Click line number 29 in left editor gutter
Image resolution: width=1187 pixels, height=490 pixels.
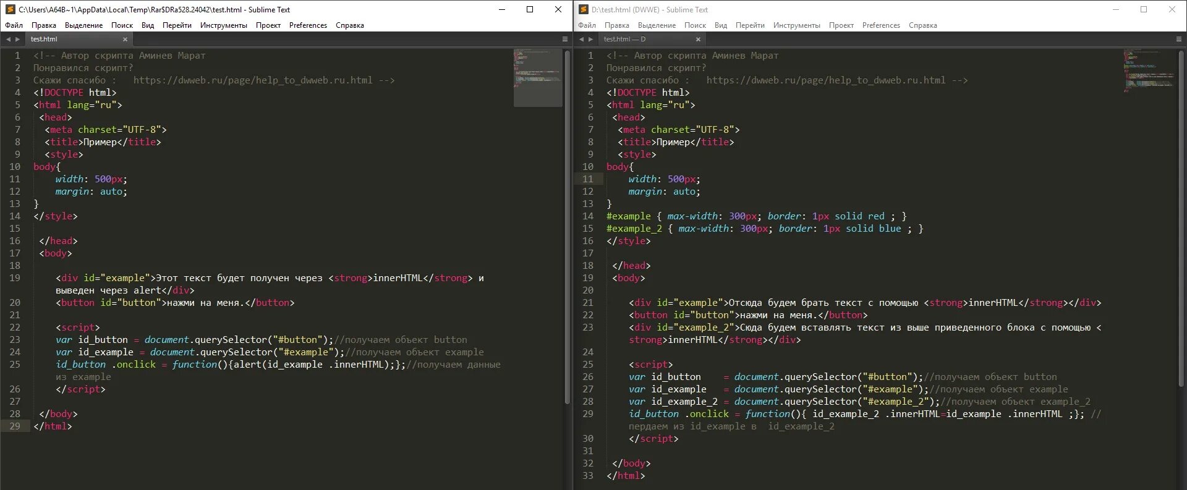pyautogui.click(x=15, y=426)
